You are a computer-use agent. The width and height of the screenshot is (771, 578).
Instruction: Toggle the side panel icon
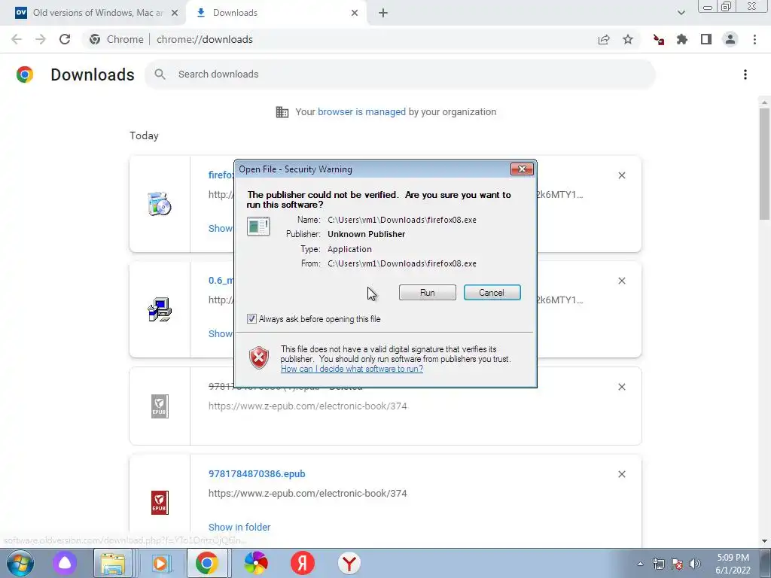click(x=706, y=39)
